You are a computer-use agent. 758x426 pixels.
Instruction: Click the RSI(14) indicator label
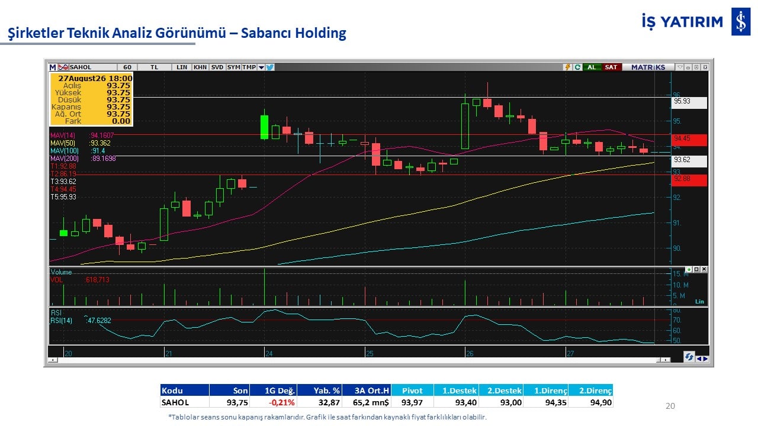click(x=62, y=320)
